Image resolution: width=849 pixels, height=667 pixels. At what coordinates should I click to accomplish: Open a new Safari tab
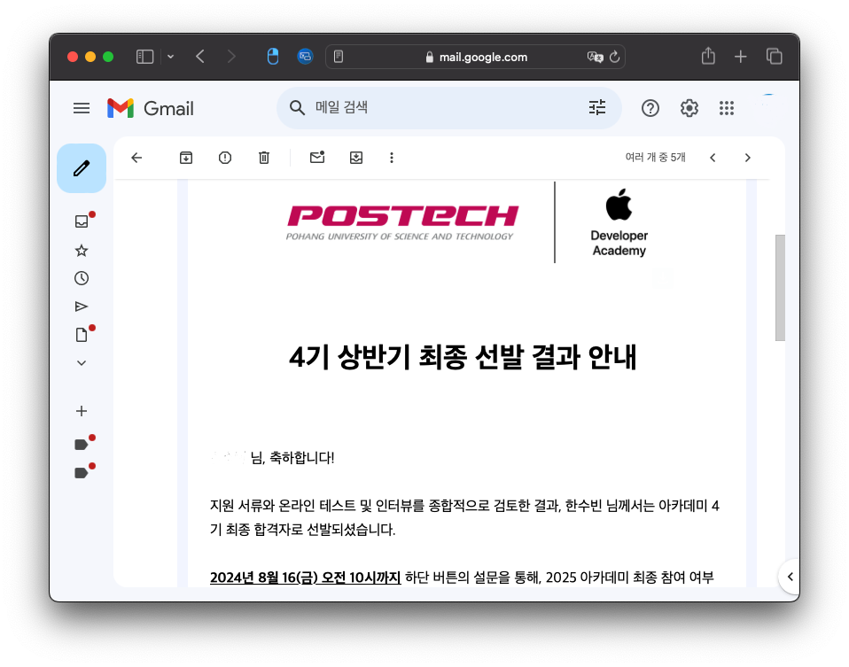(x=740, y=57)
